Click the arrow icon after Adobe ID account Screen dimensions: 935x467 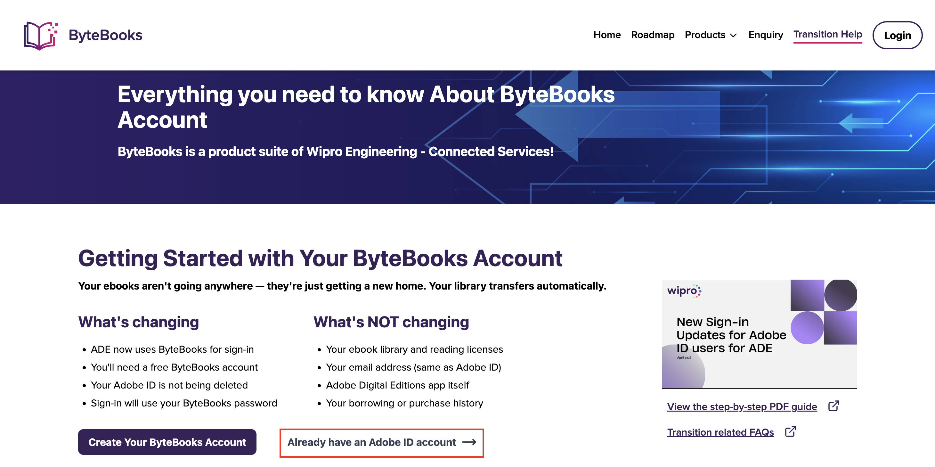pos(469,442)
